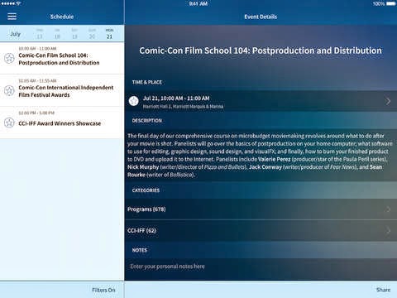Viewport: 397px width, 298px height.
Task: Open the hamburger menu icon
Action: (x=12, y=17)
